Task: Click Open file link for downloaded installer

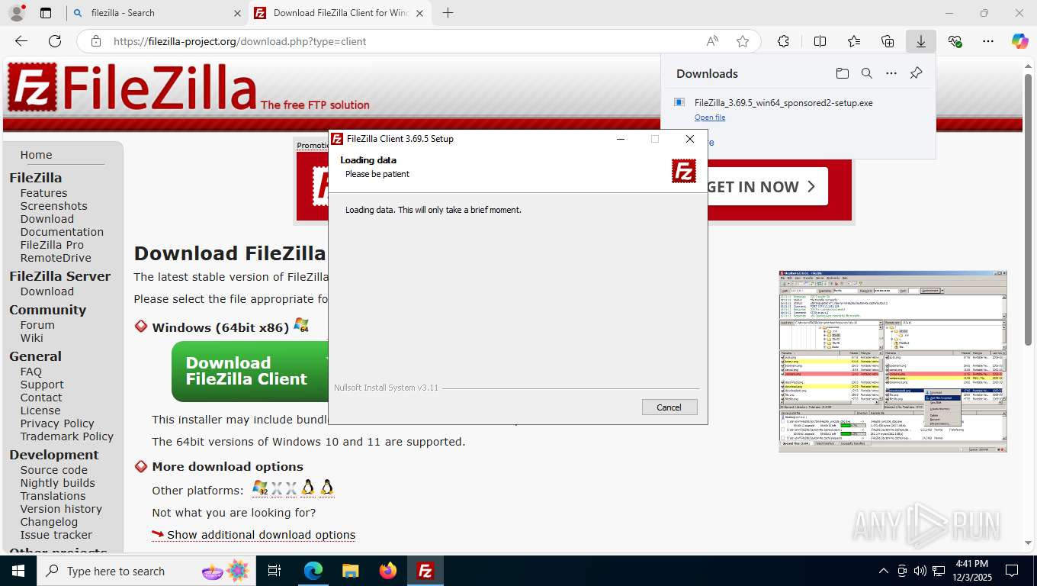Action: pyautogui.click(x=710, y=118)
